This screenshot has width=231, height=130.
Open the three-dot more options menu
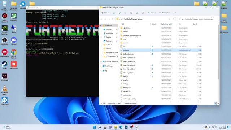175,13
